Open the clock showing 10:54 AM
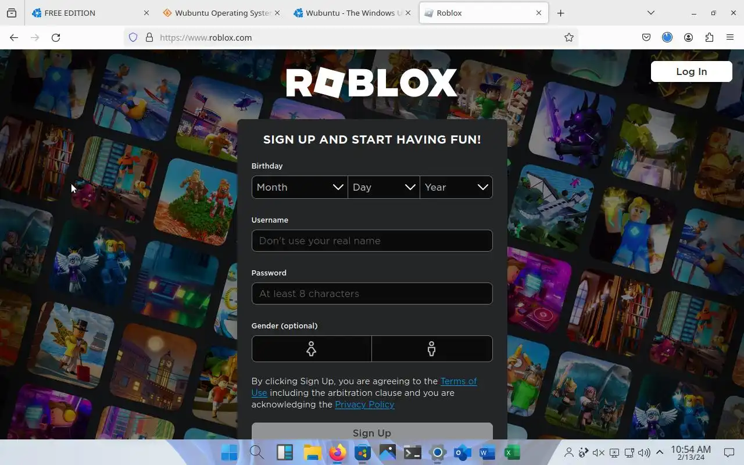Screen dimensions: 744x465 click(691, 453)
